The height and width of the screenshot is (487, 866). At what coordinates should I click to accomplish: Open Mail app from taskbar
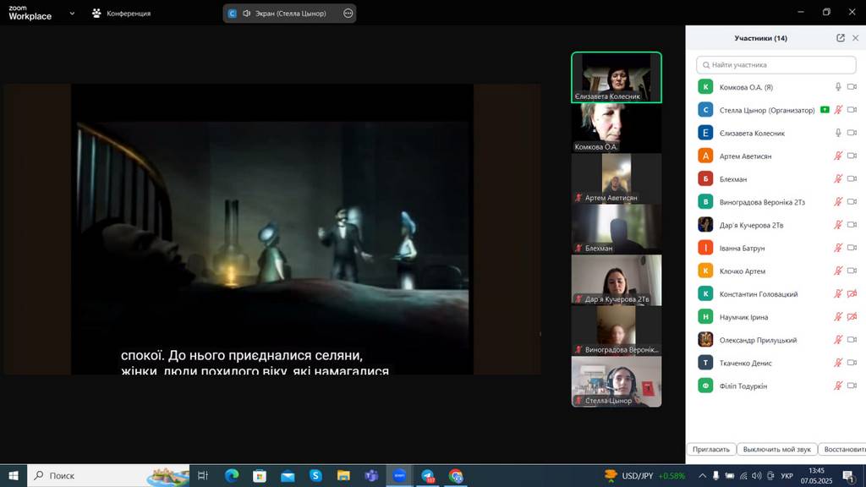click(288, 475)
